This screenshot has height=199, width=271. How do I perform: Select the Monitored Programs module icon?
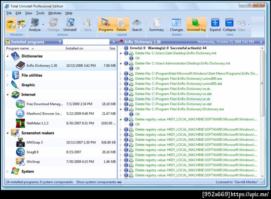(x=21, y=24)
